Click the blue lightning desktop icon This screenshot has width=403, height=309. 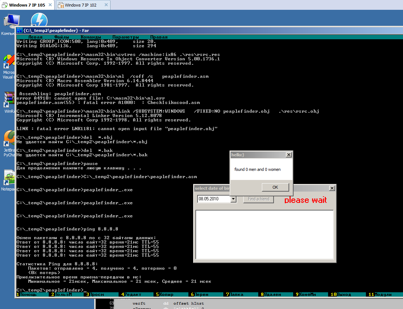pyautogui.click(x=39, y=20)
